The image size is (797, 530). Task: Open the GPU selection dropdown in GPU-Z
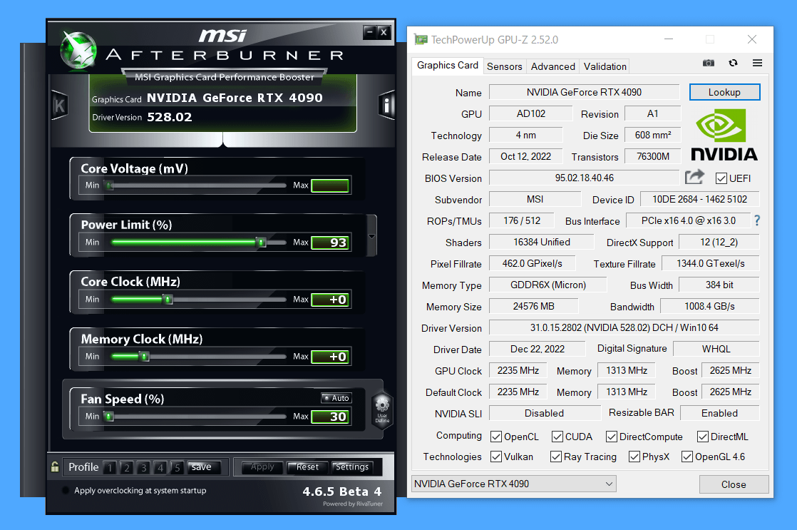tap(513, 484)
